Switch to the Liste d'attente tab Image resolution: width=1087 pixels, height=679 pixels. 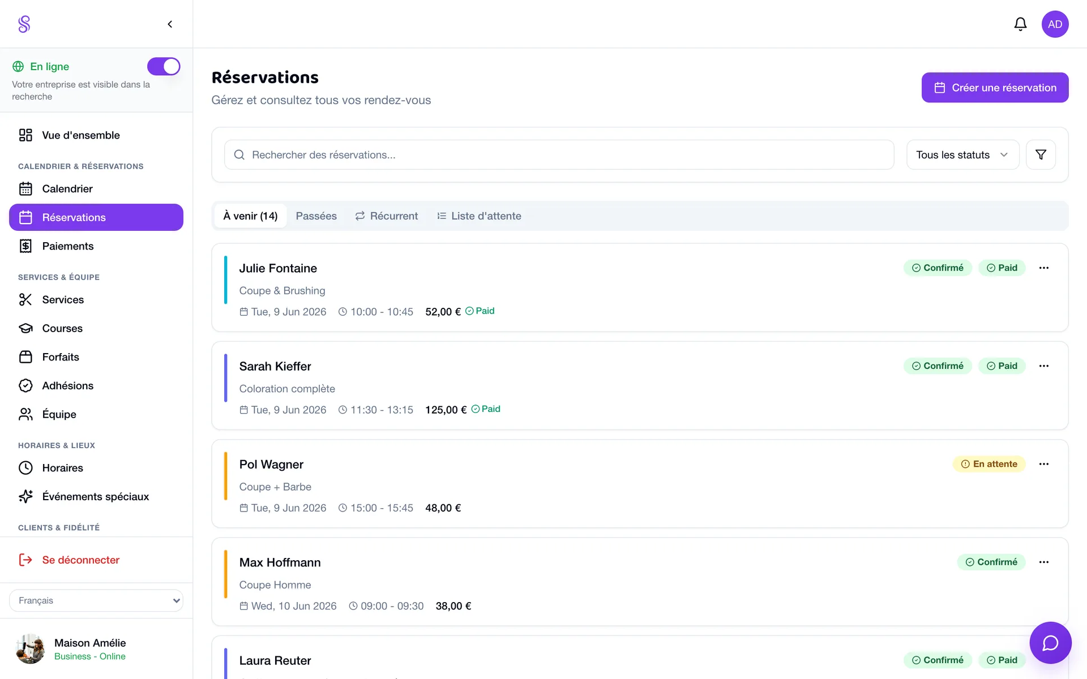point(479,216)
